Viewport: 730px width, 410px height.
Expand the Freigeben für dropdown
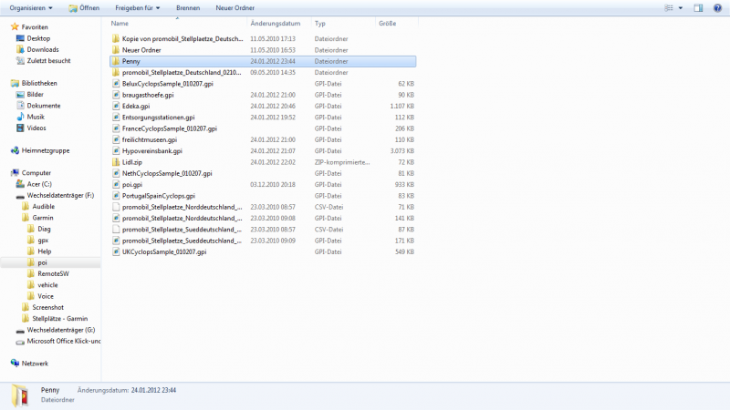[139, 7]
